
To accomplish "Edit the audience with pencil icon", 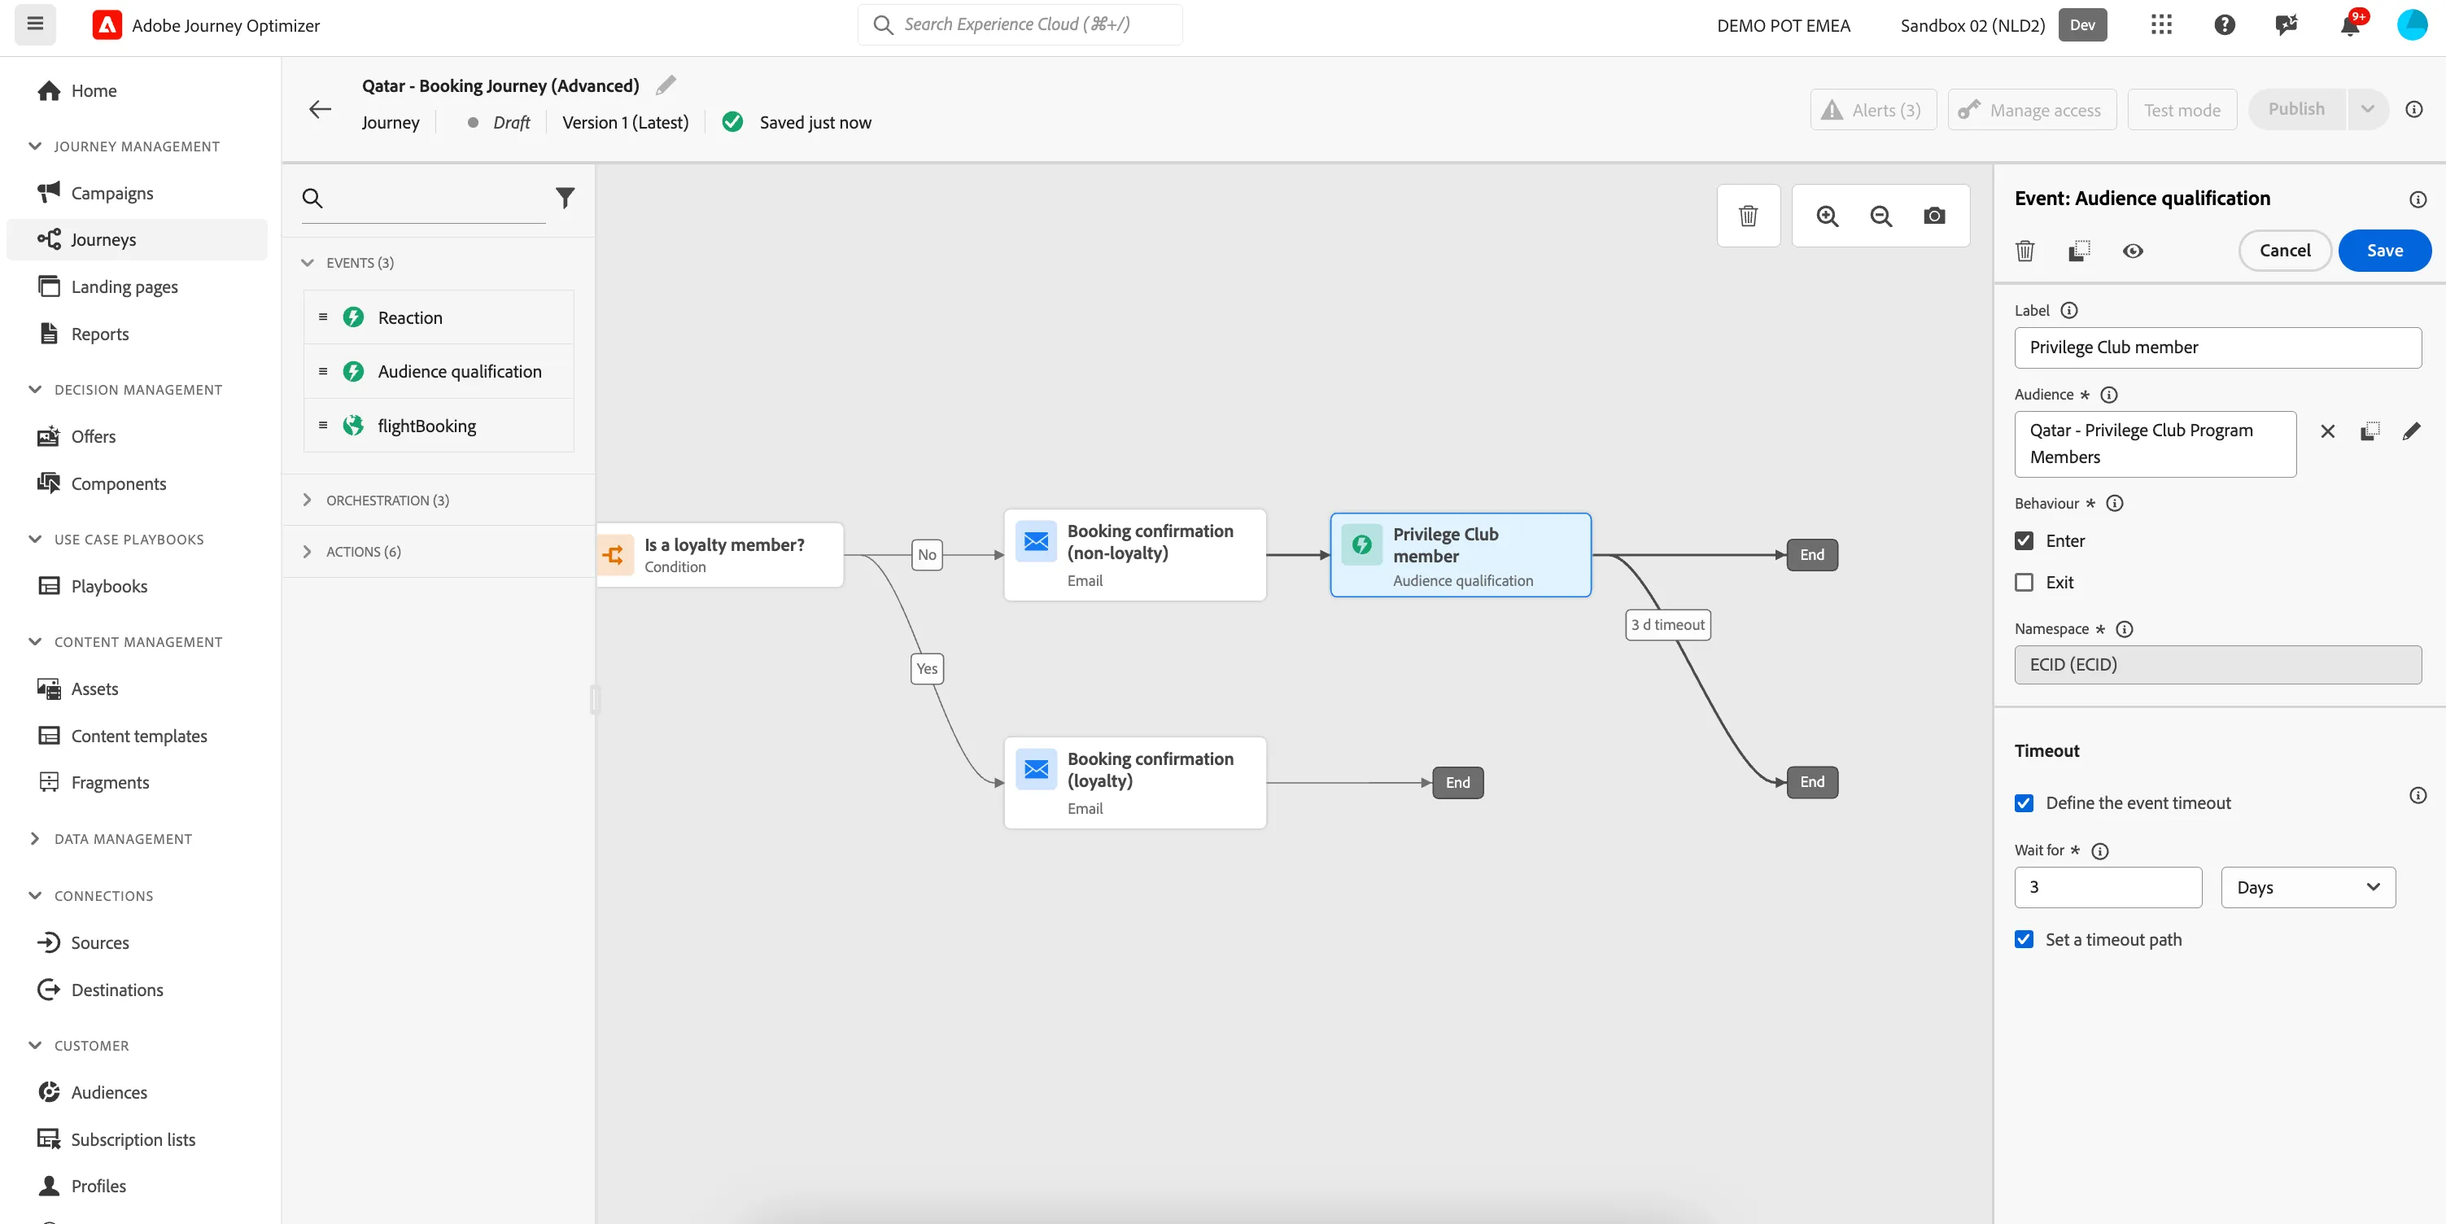I will [x=2411, y=431].
